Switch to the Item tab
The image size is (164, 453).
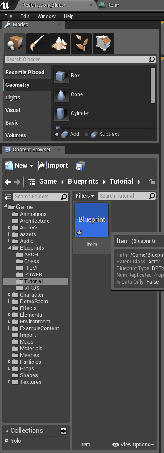click(110, 5)
